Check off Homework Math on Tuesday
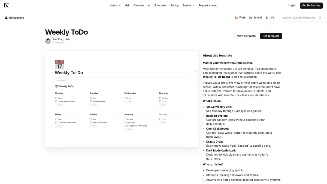This screenshot has height=184, width=327. pyautogui.click(x=90, y=101)
